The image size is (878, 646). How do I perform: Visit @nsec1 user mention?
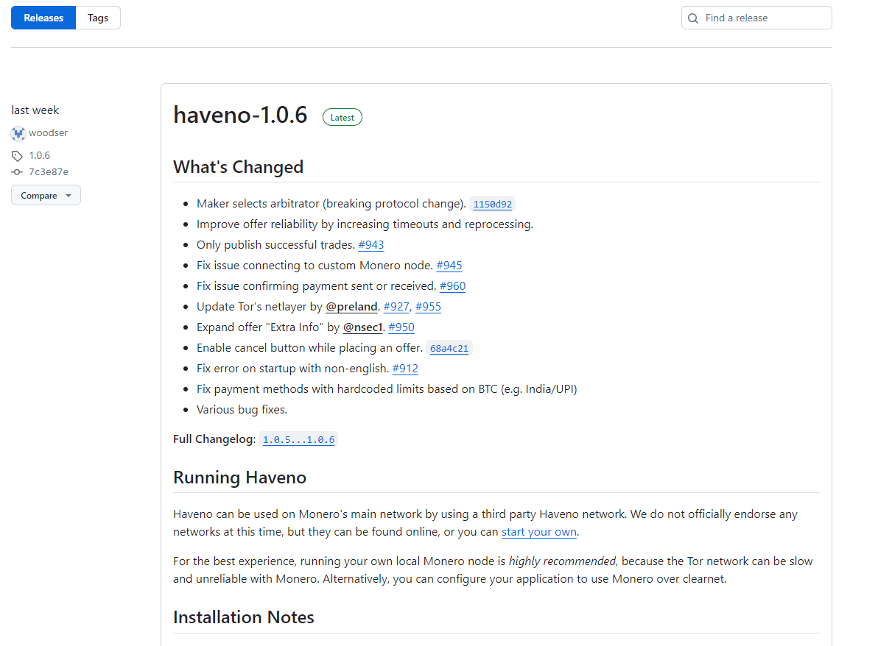tap(362, 327)
